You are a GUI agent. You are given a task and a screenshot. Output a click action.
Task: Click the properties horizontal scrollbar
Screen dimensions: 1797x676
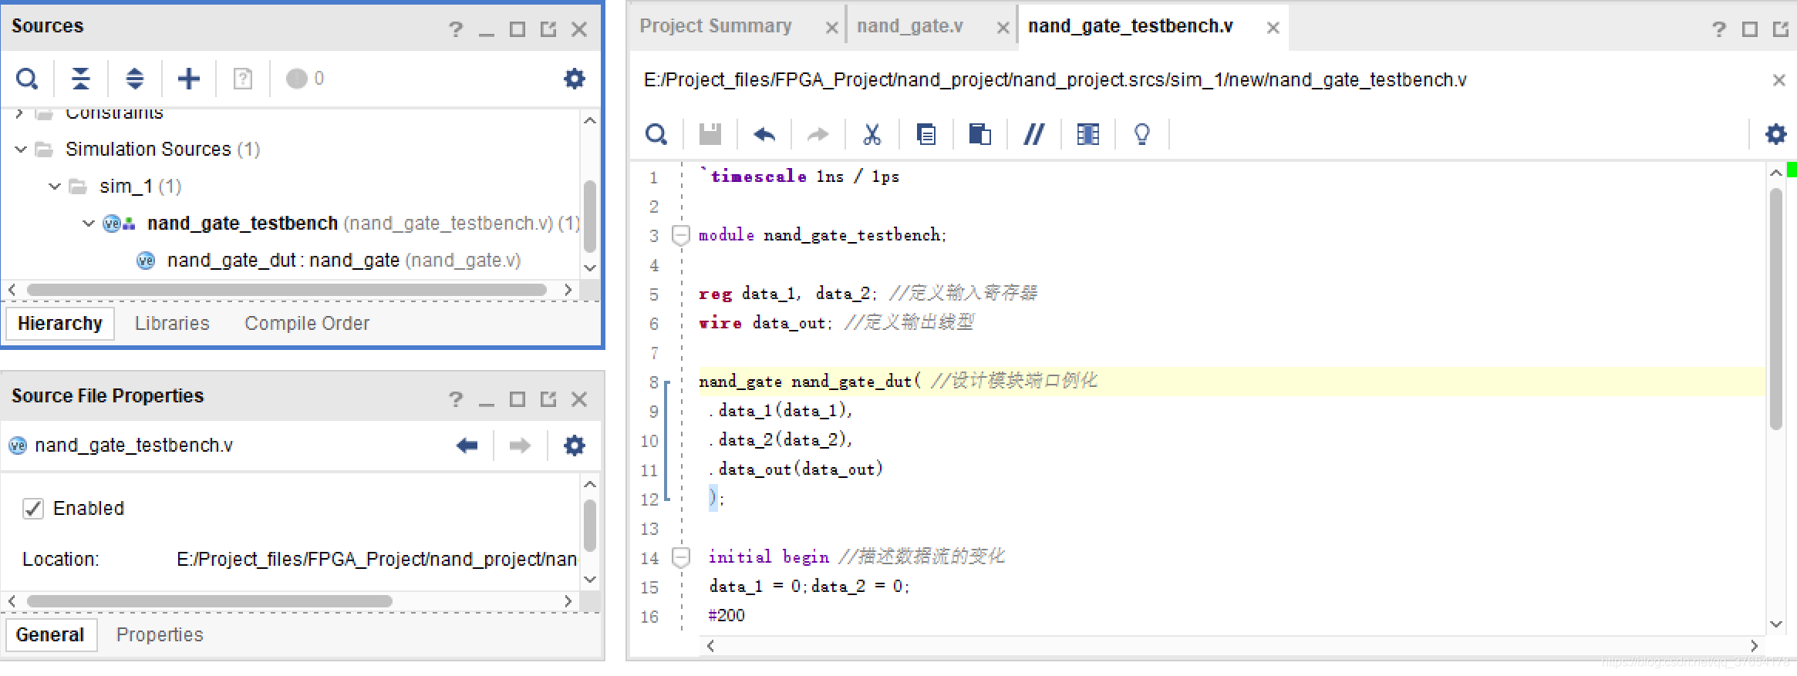coord(210,601)
